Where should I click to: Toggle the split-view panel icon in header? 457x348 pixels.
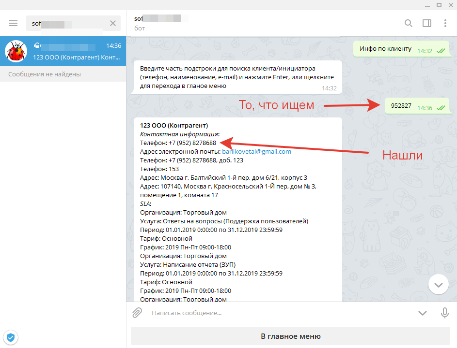427,23
